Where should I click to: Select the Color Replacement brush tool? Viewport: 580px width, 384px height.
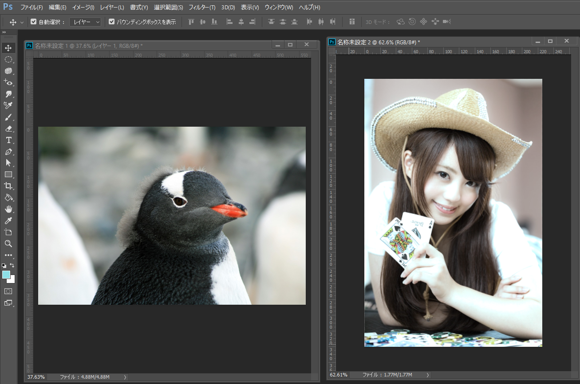click(x=8, y=105)
